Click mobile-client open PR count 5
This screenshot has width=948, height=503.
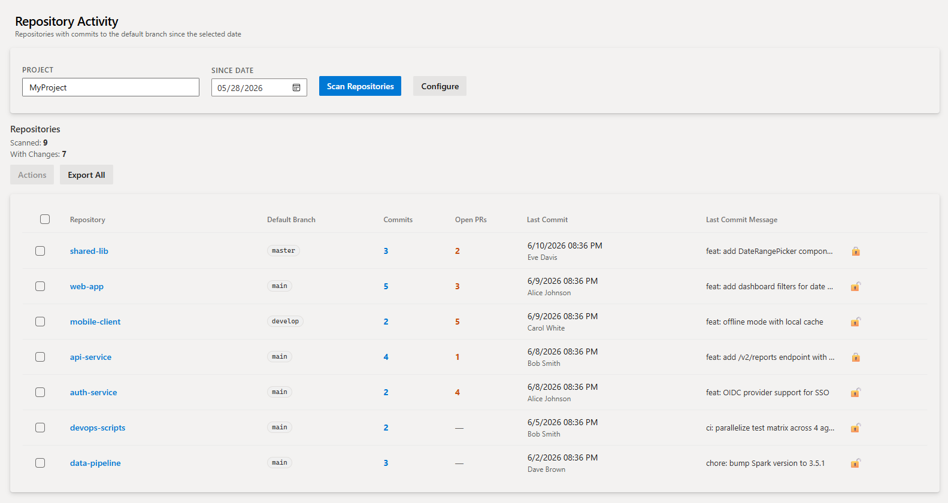(x=458, y=322)
